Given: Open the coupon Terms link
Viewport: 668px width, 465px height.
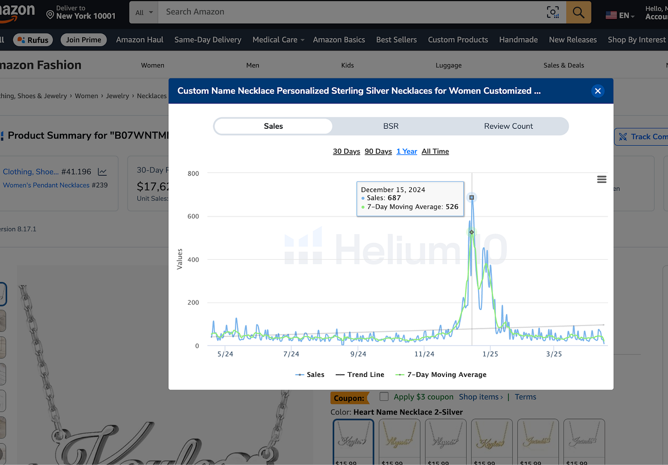Looking at the screenshot, I should [x=525, y=397].
